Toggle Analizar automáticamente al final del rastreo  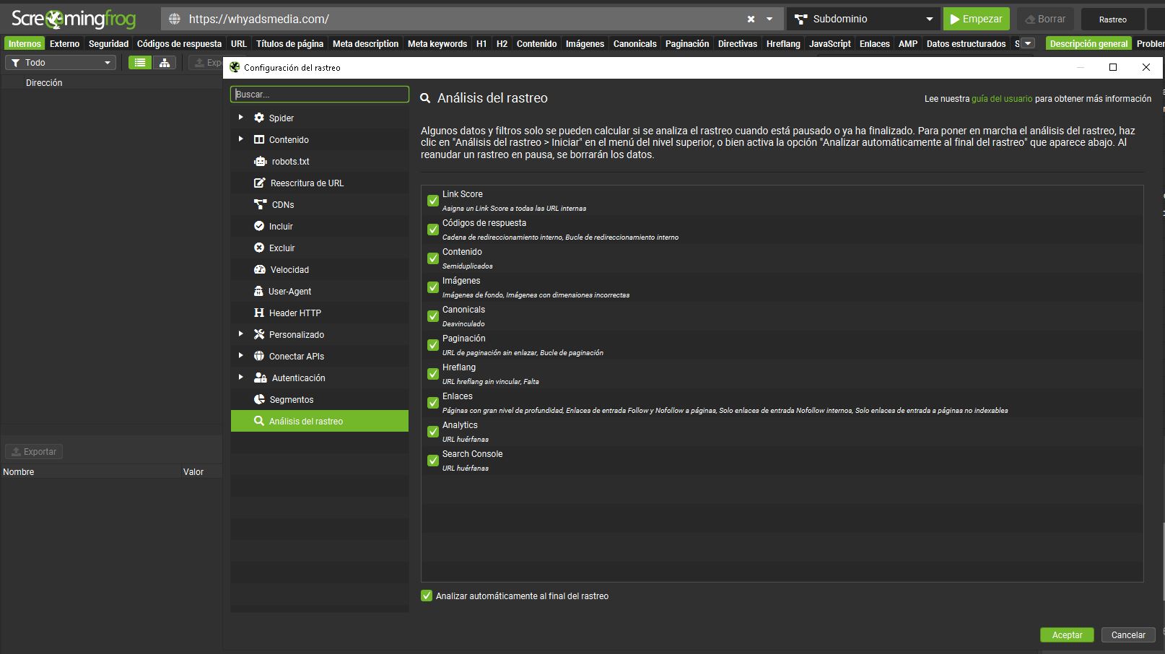pyautogui.click(x=427, y=596)
